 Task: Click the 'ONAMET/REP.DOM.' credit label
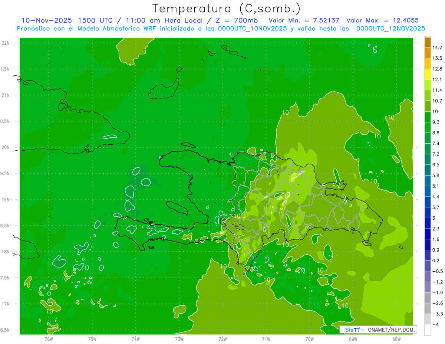[390, 330]
